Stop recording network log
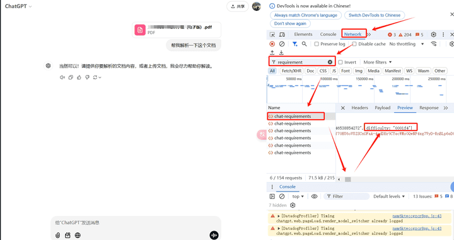Viewport: 454px width, 240px height. 272,44
